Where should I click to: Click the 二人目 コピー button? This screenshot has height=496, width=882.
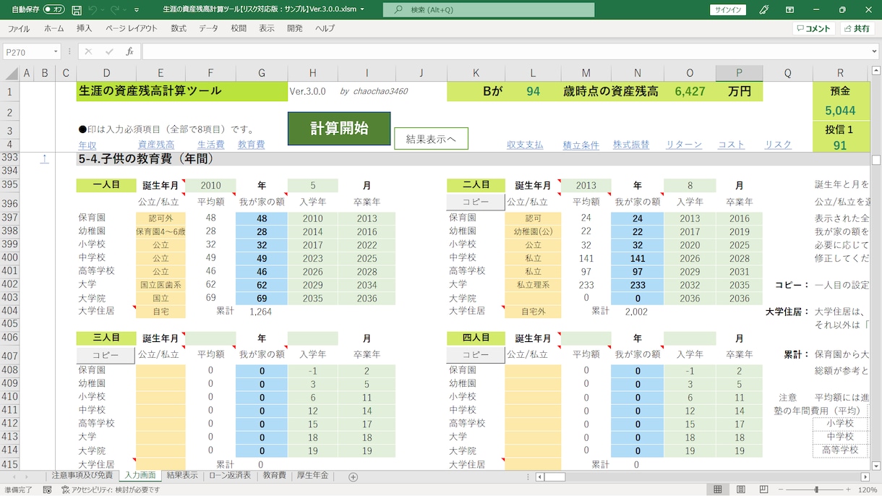475,202
